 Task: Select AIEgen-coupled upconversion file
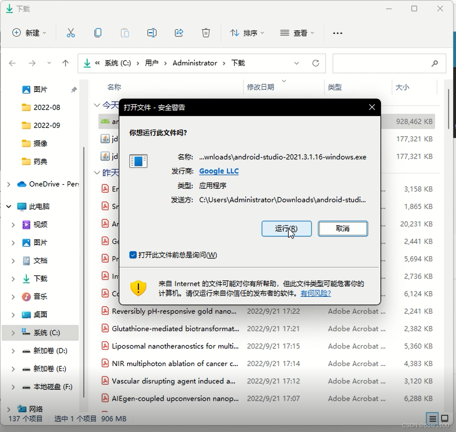tap(175, 399)
